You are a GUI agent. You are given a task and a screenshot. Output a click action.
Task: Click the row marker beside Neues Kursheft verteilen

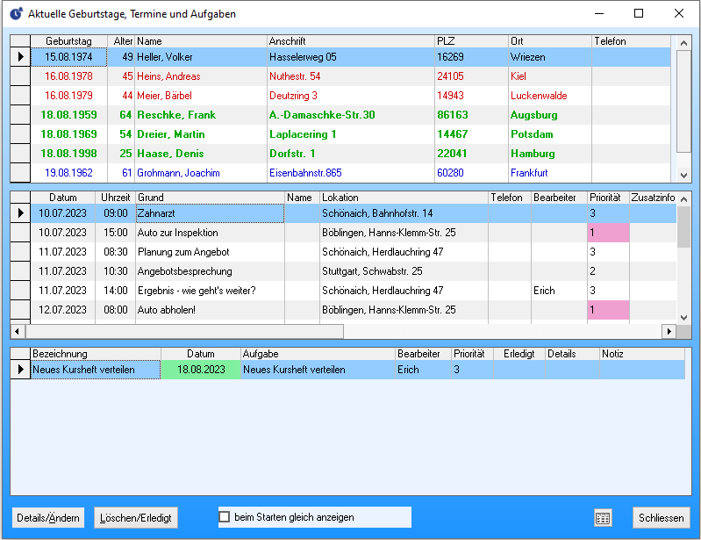point(20,371)
